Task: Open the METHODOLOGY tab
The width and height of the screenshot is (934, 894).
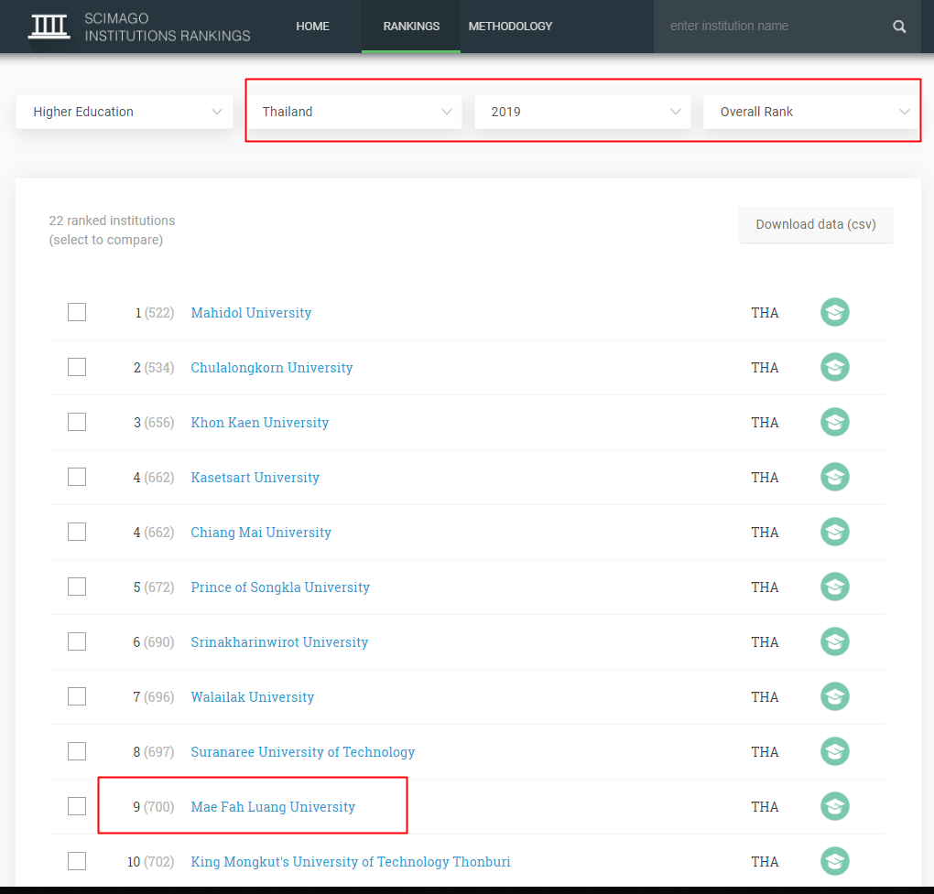Action: [510, 27]
